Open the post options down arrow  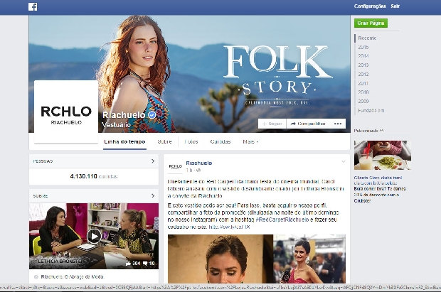(343, 161)
